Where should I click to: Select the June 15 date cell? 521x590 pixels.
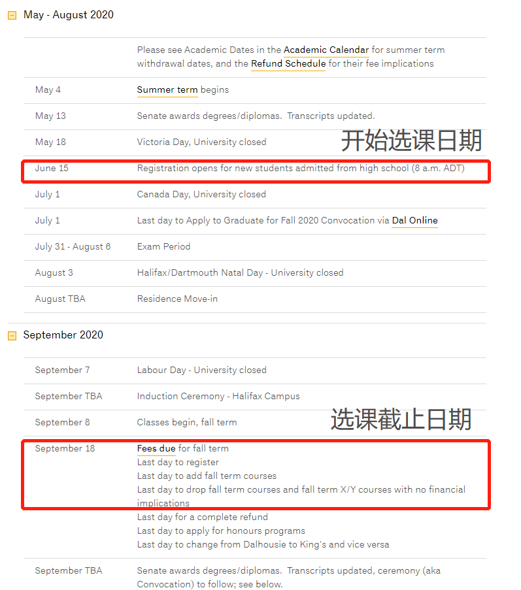(52, 169)
